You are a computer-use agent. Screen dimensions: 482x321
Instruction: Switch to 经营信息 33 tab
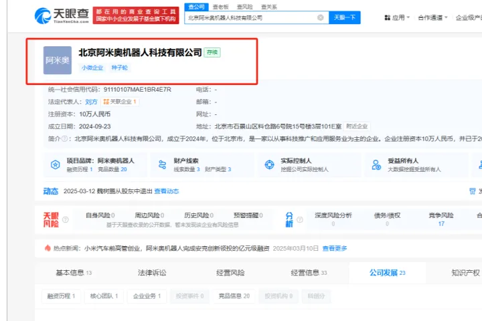[309, 273]
